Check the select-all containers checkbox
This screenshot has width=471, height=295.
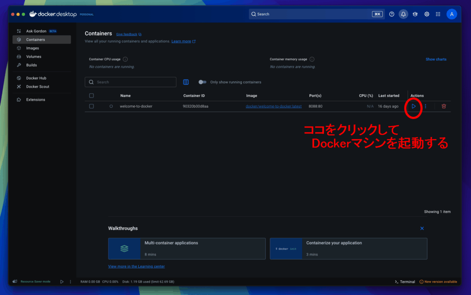[92, 96]
